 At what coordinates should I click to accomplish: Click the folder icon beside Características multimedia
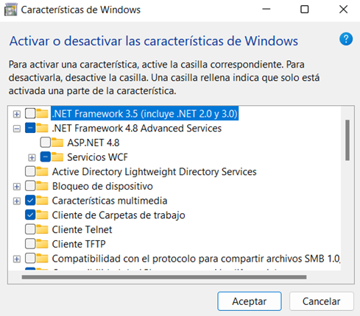tap(42, 201)
